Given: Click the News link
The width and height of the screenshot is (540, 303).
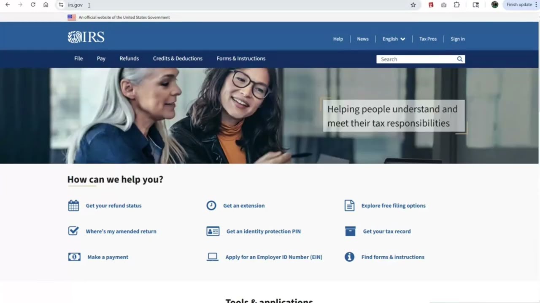Looking at the screenshot, I should pyautogui.click(x=363, y=39).
